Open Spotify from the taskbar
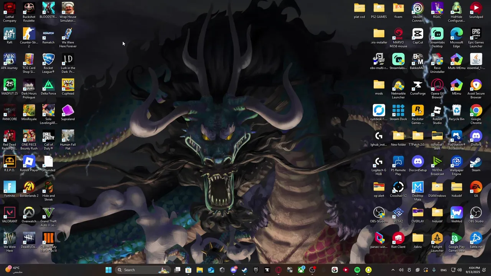The width and height of the screenshot is (491, 276). pyautogui.click(x=357, y=270)
